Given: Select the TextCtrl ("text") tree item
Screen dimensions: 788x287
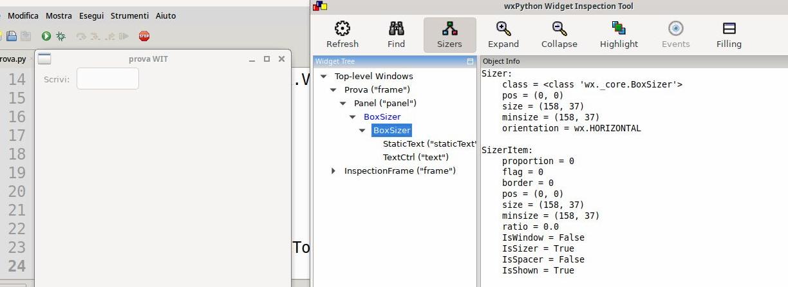Looking at the screenshot, I should [x=415, y=157].
